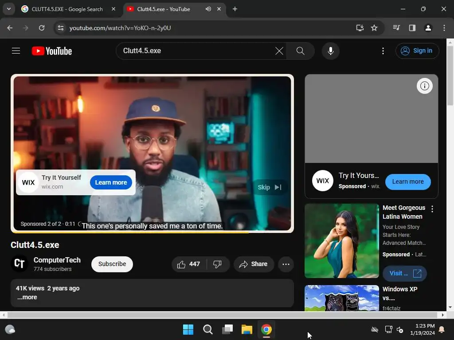
Task: Open File Explorer from taskbar
Action: (x=247, y=329)
